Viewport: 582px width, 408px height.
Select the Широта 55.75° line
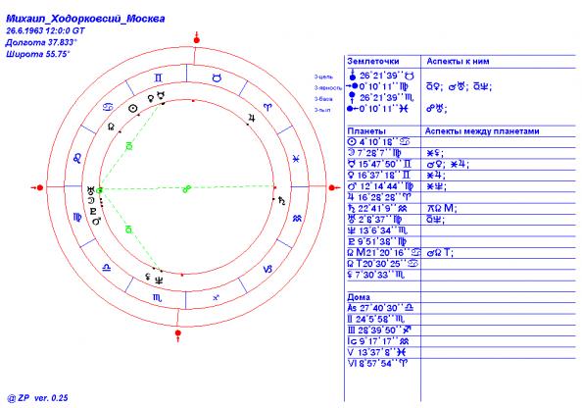pos(38,54)
